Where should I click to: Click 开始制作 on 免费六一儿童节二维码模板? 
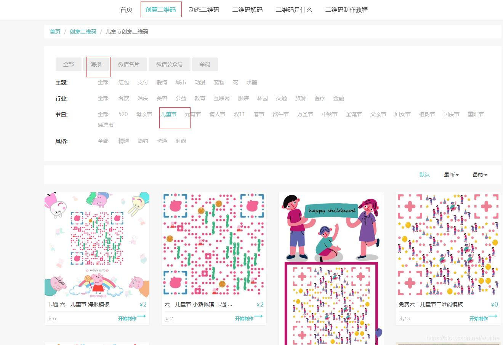[483, 318]
